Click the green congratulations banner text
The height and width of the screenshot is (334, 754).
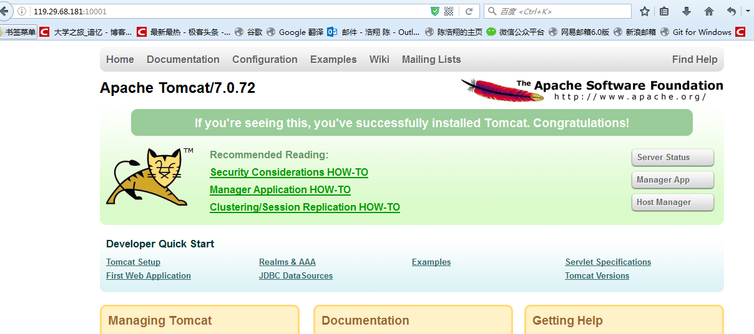412,123
